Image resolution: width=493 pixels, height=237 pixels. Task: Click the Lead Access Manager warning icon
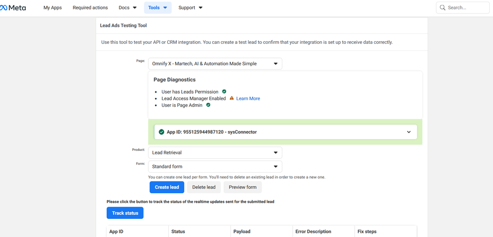coord(231,98)
